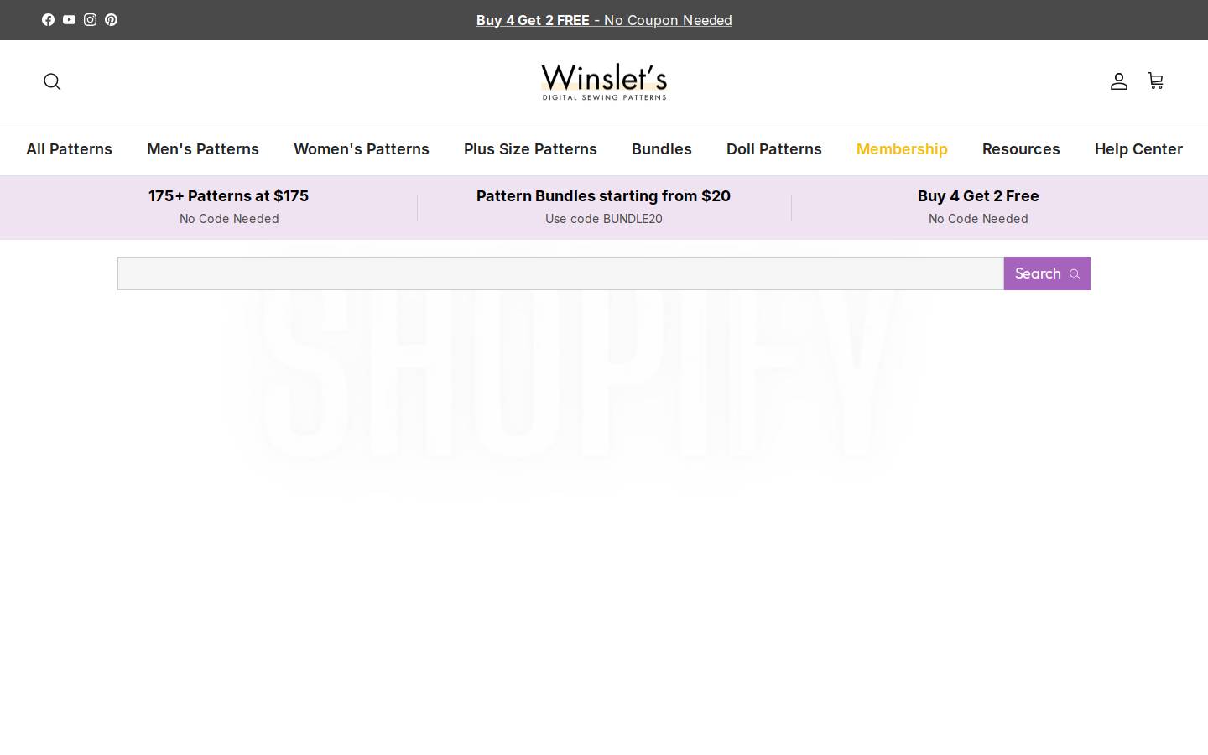Open the Men's Patterns menu

(203, 149)
